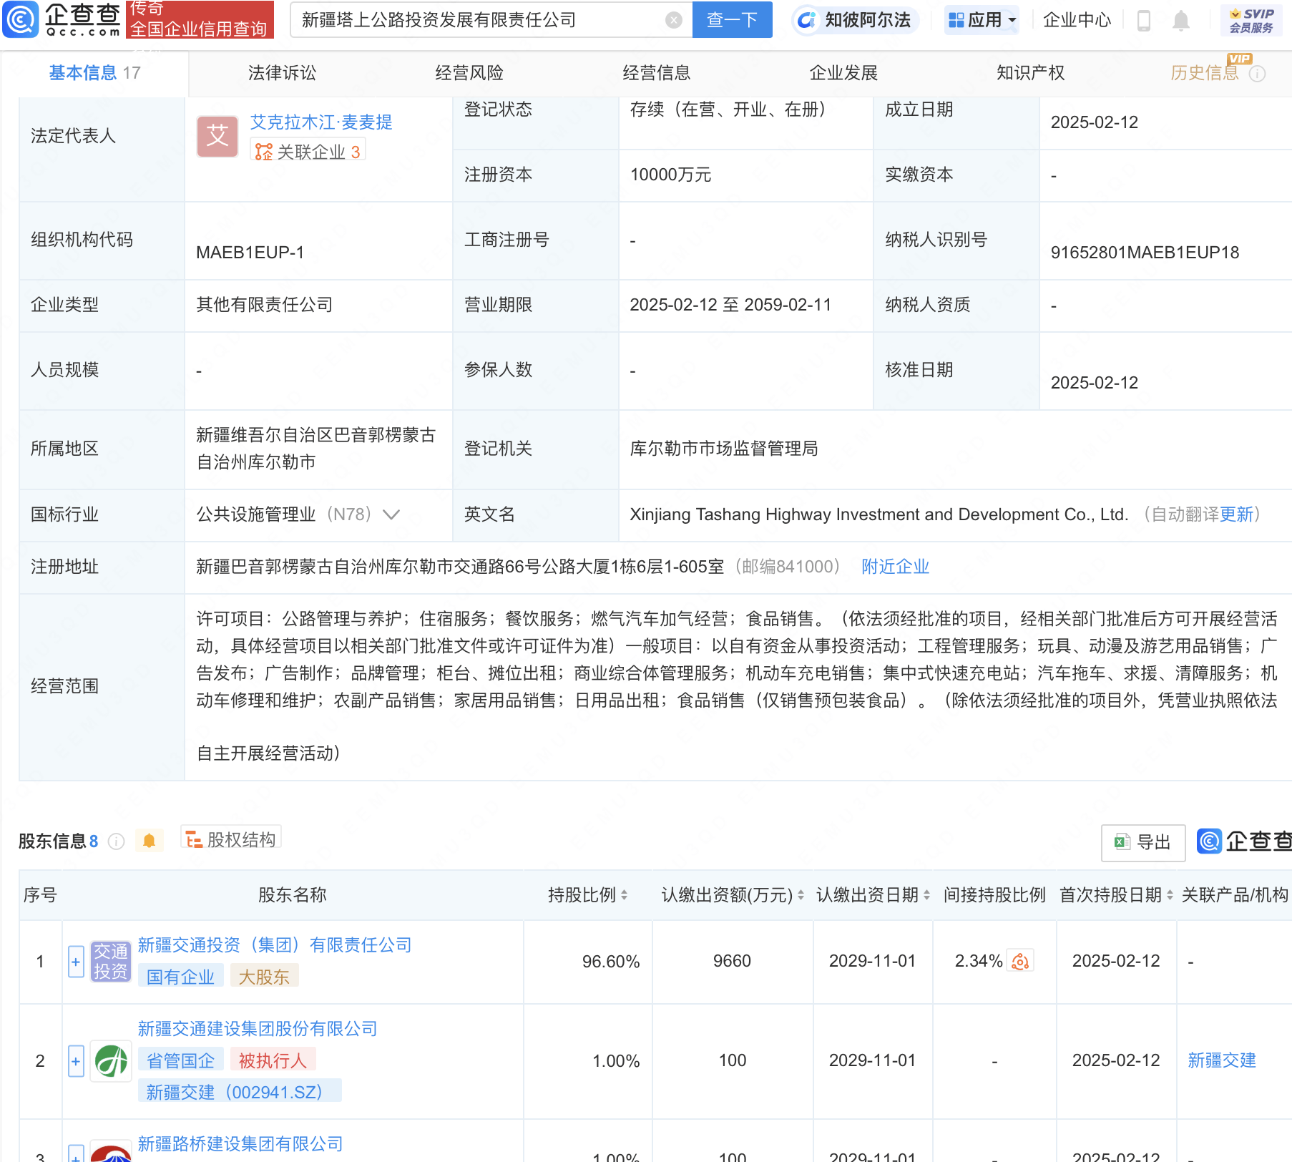Click 被执行人 tag
This screenshot has height=1162, width=1292.
point(273,1060)
